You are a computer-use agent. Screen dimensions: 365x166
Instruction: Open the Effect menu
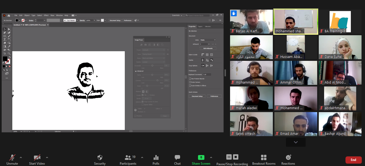point(46,15)
